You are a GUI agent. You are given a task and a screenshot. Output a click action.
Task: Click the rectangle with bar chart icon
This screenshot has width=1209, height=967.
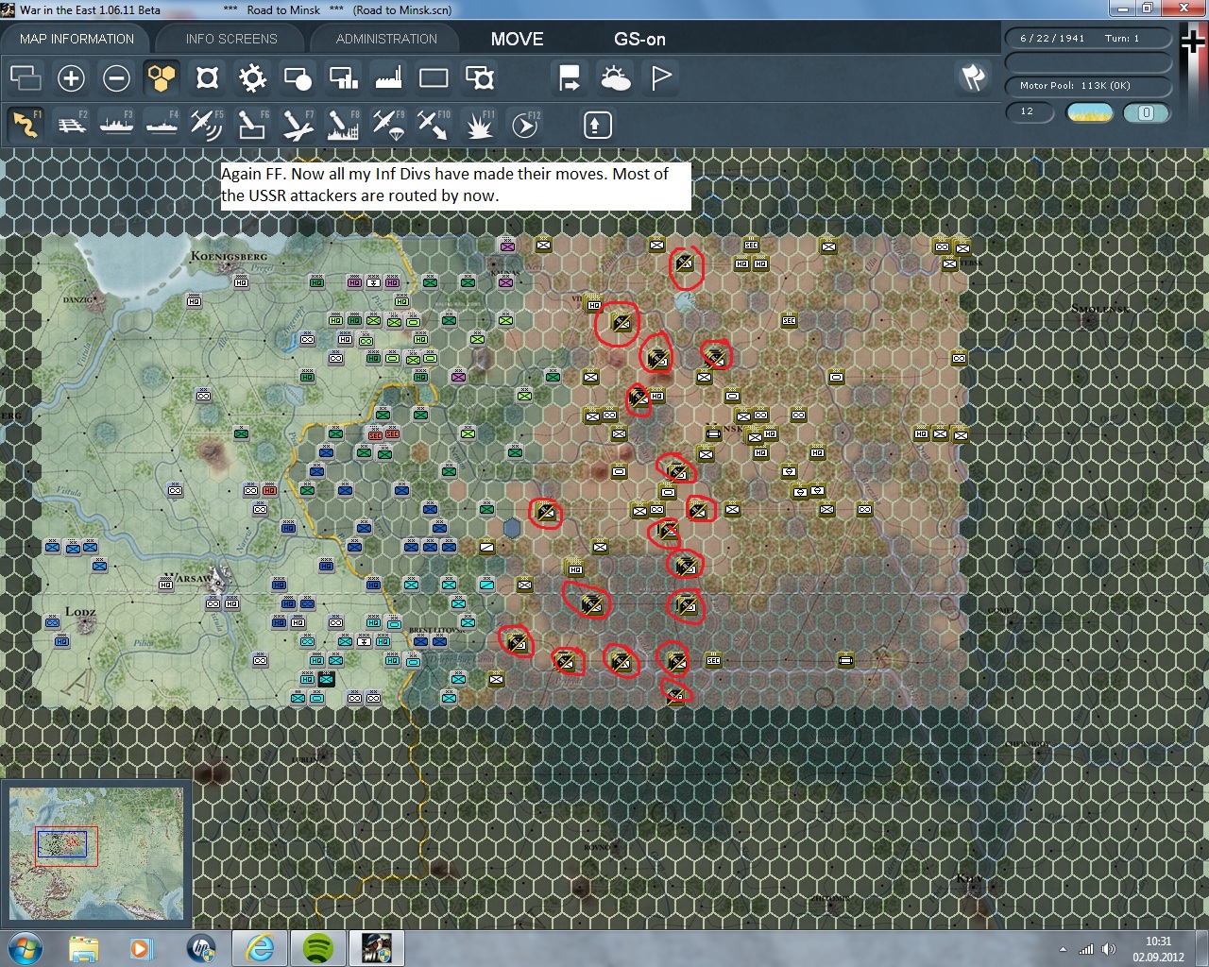click(x=343, y=77)
